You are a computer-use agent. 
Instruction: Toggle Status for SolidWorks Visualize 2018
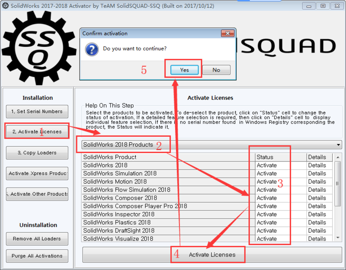pos(280,238)
